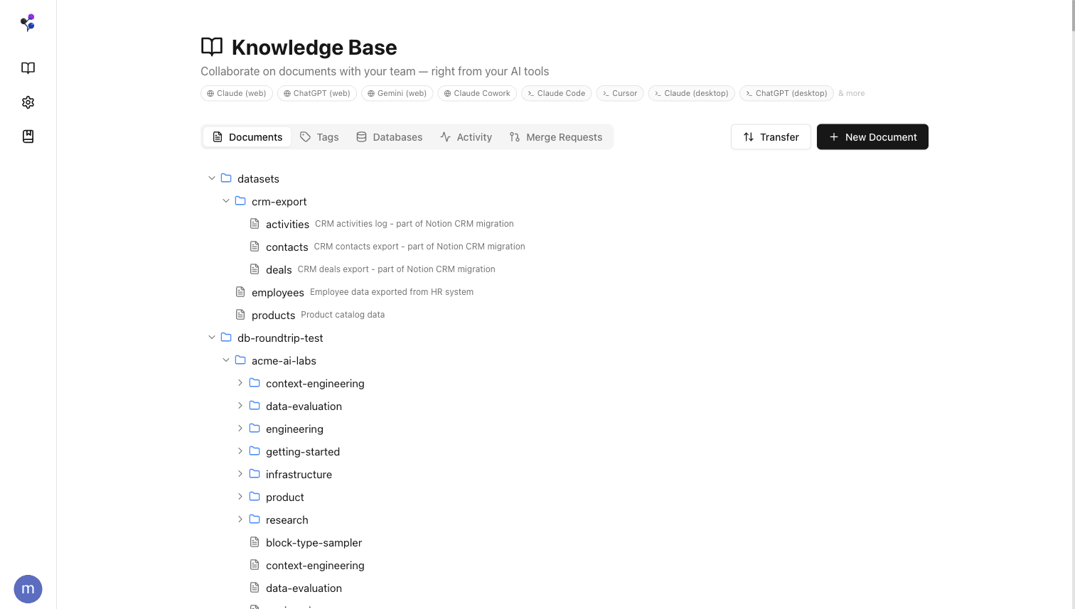Collapse the db-roundtrip-test folder
Screen dimensions: 1075x609
coord(212,338)
